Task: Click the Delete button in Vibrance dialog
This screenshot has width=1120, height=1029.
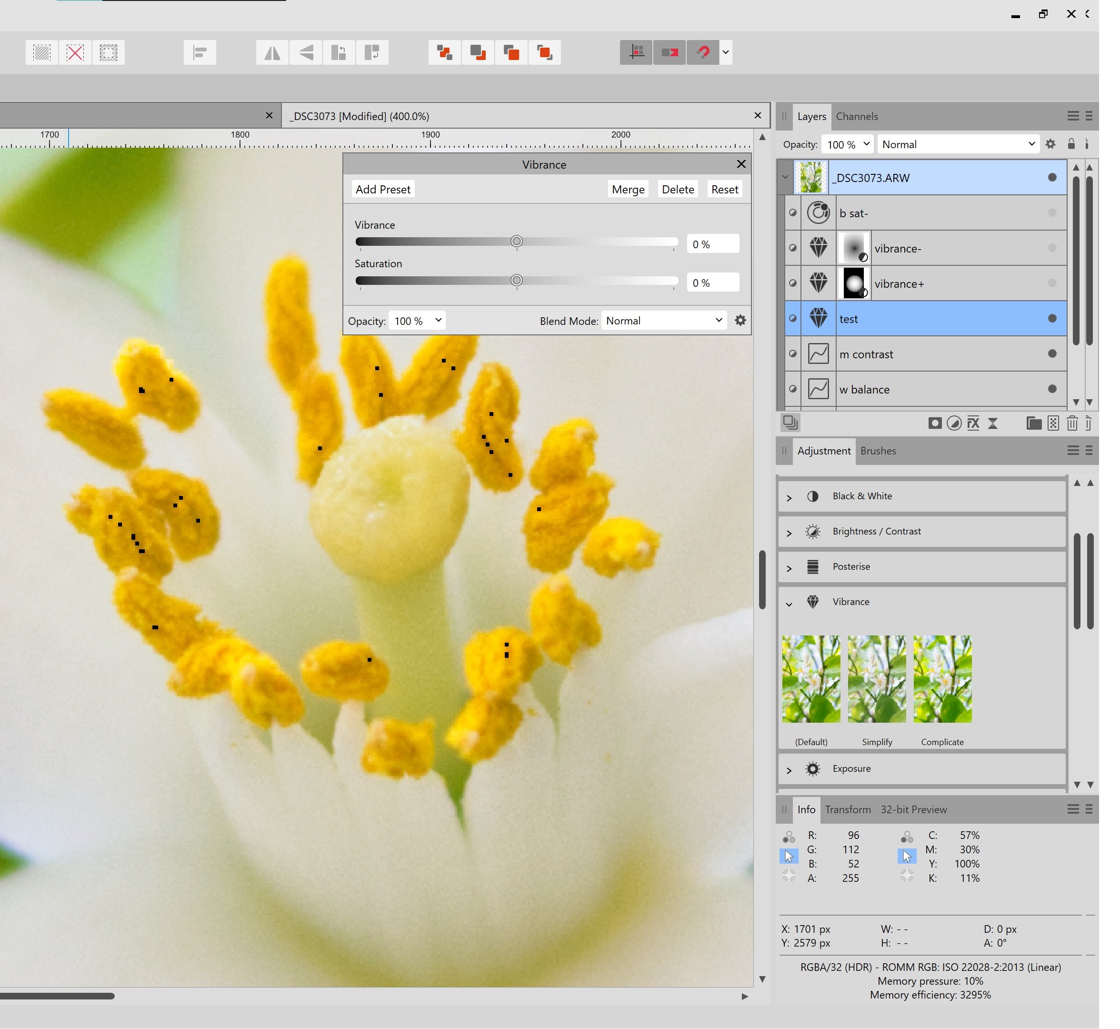Action: click(678, 189)
